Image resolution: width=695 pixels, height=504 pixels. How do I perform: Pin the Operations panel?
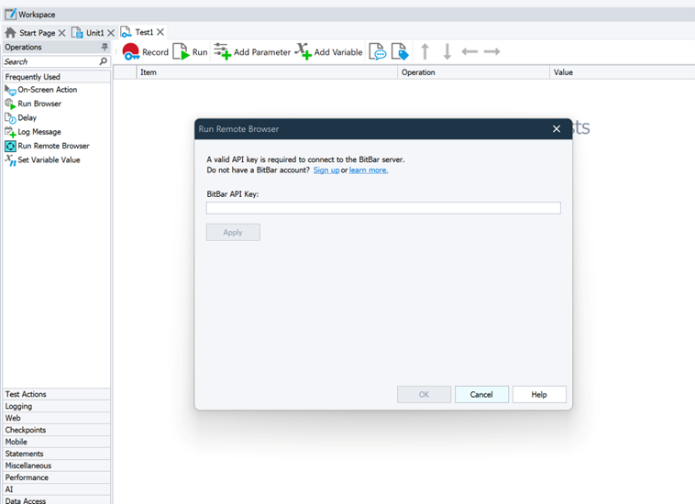(105, 47)
